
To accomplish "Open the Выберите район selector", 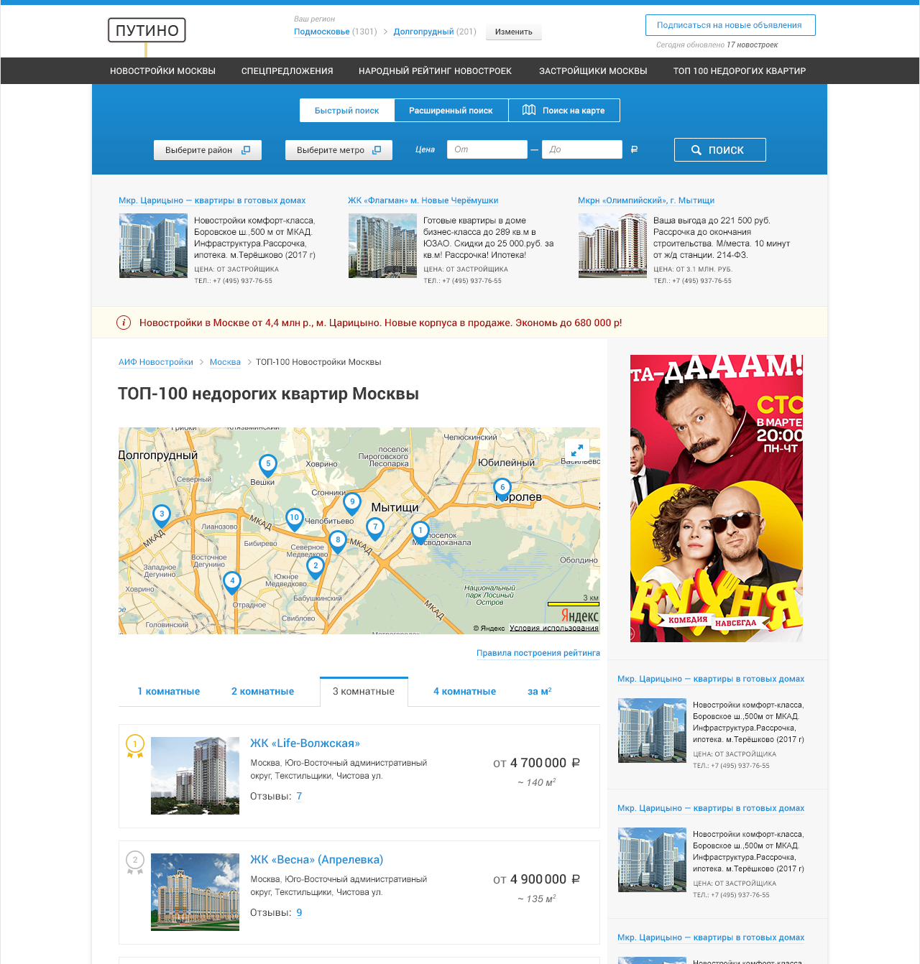I will click(x=207, y=150).
